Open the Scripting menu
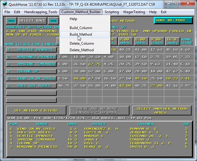The width and height of the screenshot is (197, 161). point(112,12)
